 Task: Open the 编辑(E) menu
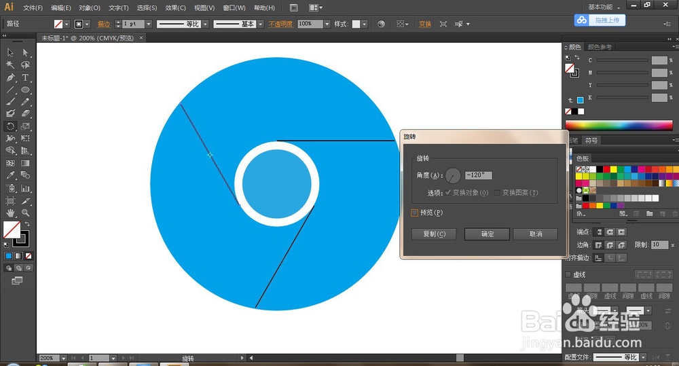[60, 7]
